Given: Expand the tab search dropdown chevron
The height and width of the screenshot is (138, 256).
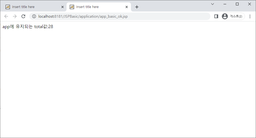Looking at the screenshot, I should (x=213, y=4).
